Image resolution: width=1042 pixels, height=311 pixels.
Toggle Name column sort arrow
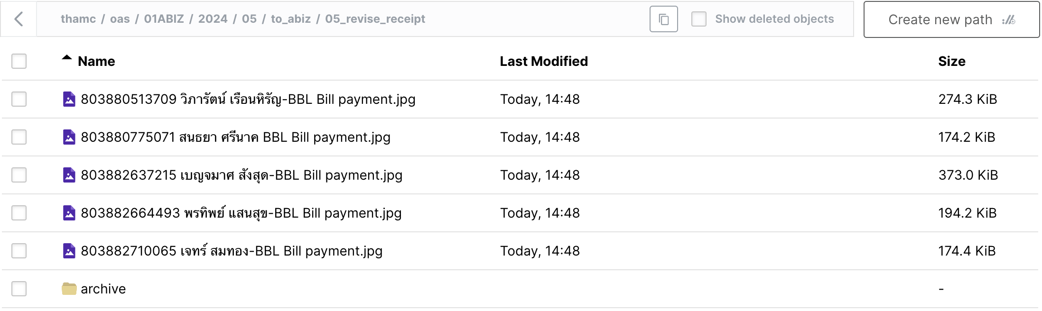67,58
